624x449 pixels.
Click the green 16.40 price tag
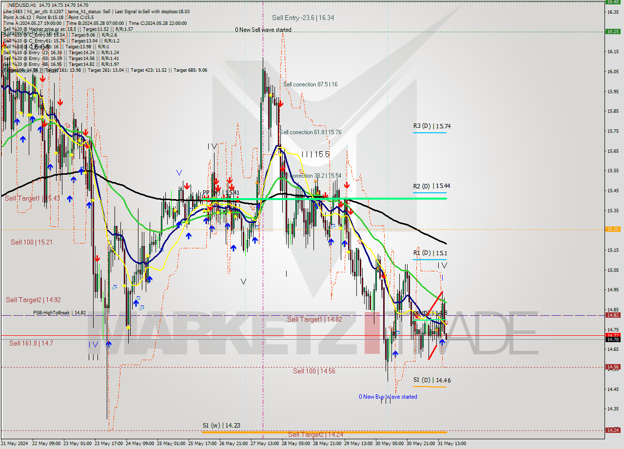[613, 1]
